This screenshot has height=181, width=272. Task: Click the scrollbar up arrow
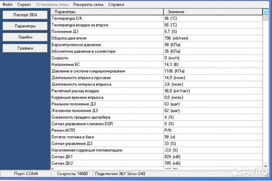click(x=266, y=12)
